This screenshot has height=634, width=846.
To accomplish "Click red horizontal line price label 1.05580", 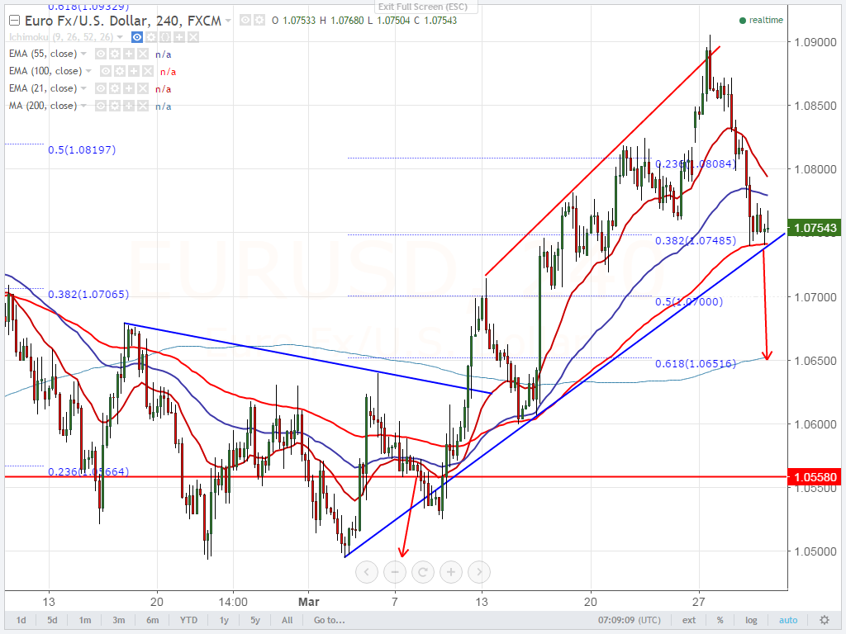I will 815,477.
